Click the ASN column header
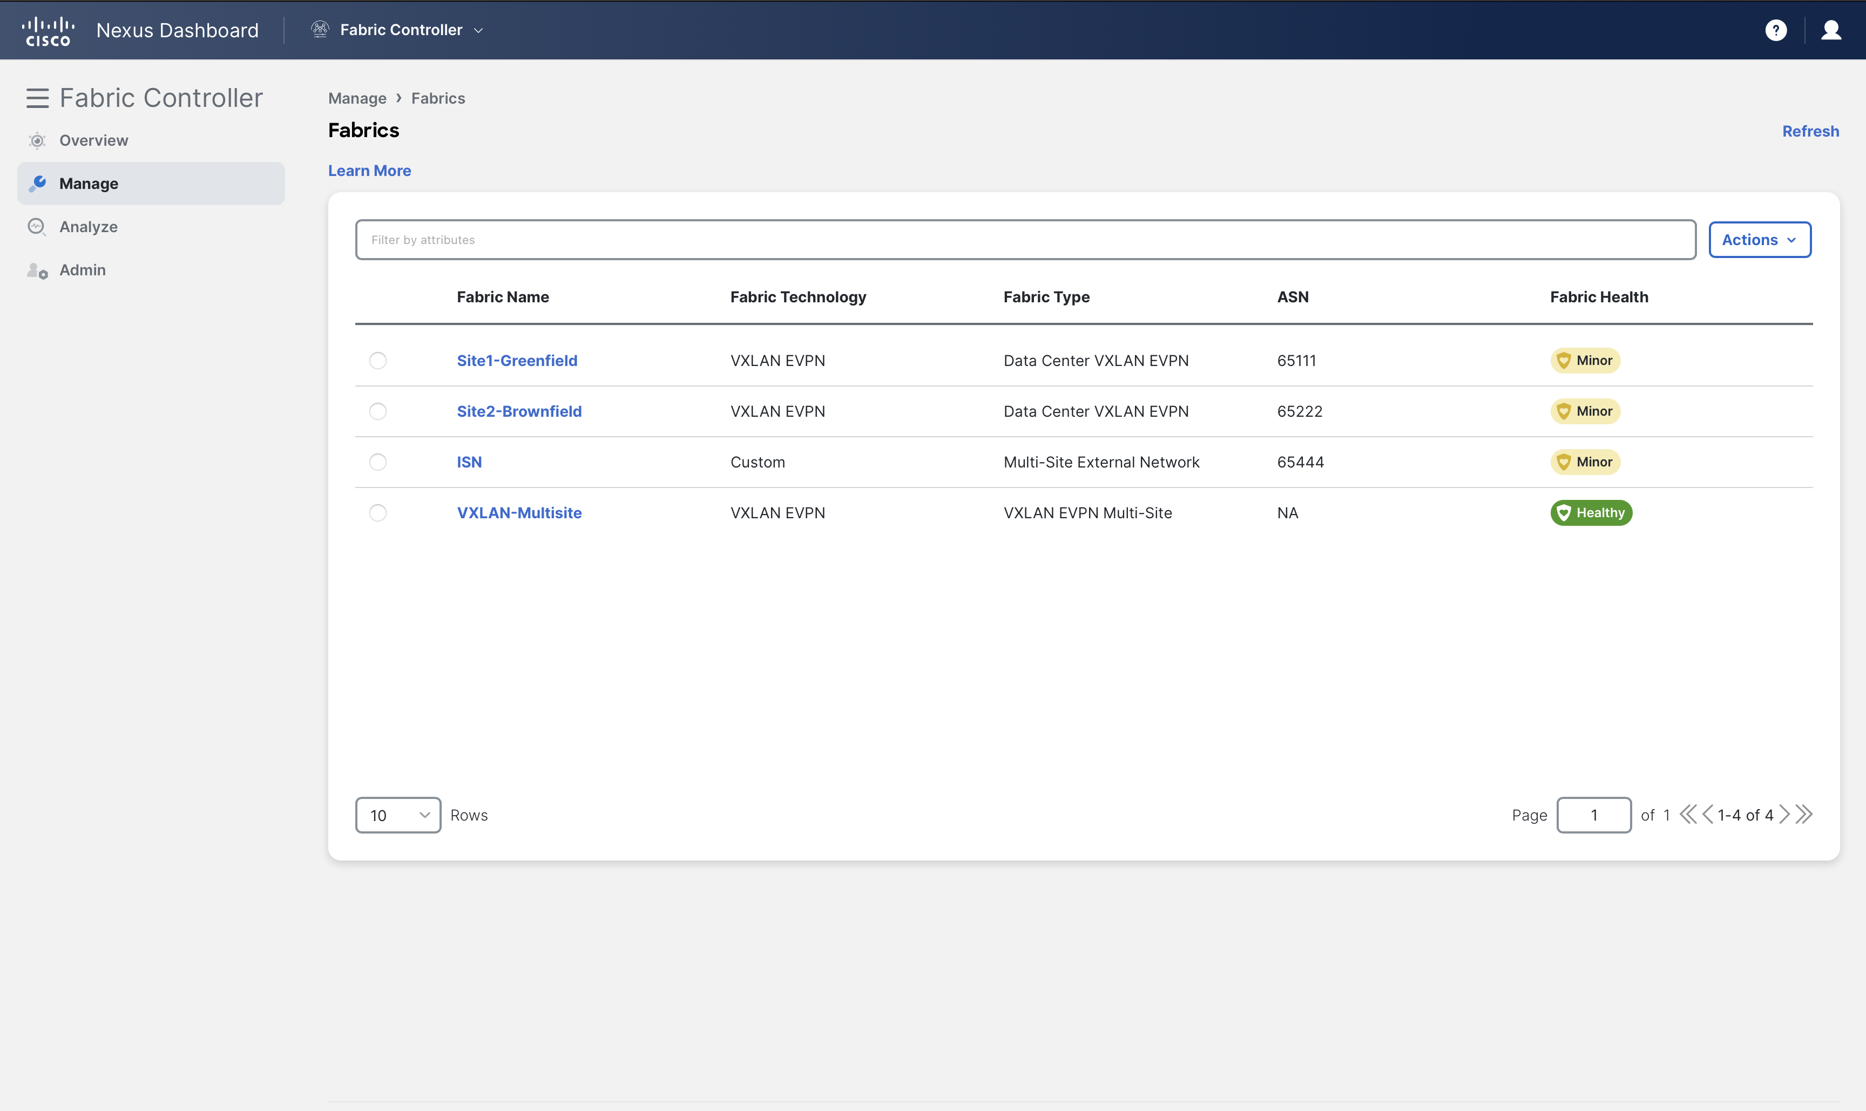 pyautogui.click(x=1293, y=297)
